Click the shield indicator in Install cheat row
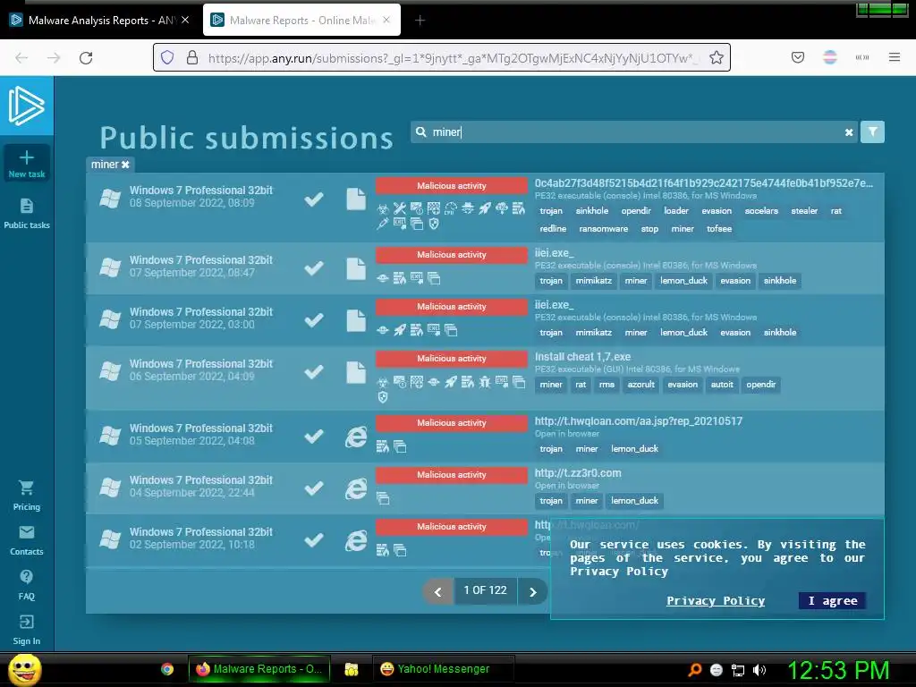This screenshot has height=687, width=916. click(x=383, y=398)
